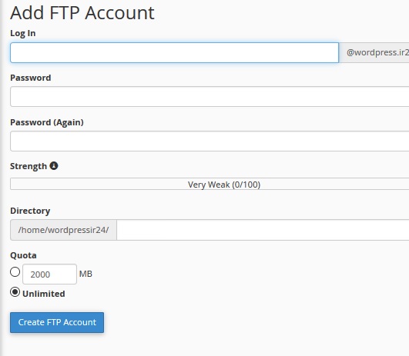Select the Unlimited quota radio button
The image size is (409, 356).
tap(15, 292)
